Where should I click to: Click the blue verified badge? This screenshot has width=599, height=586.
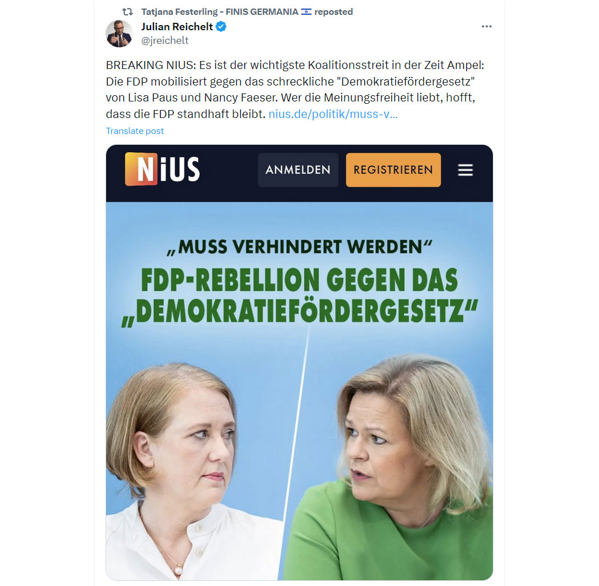[221, 26]
